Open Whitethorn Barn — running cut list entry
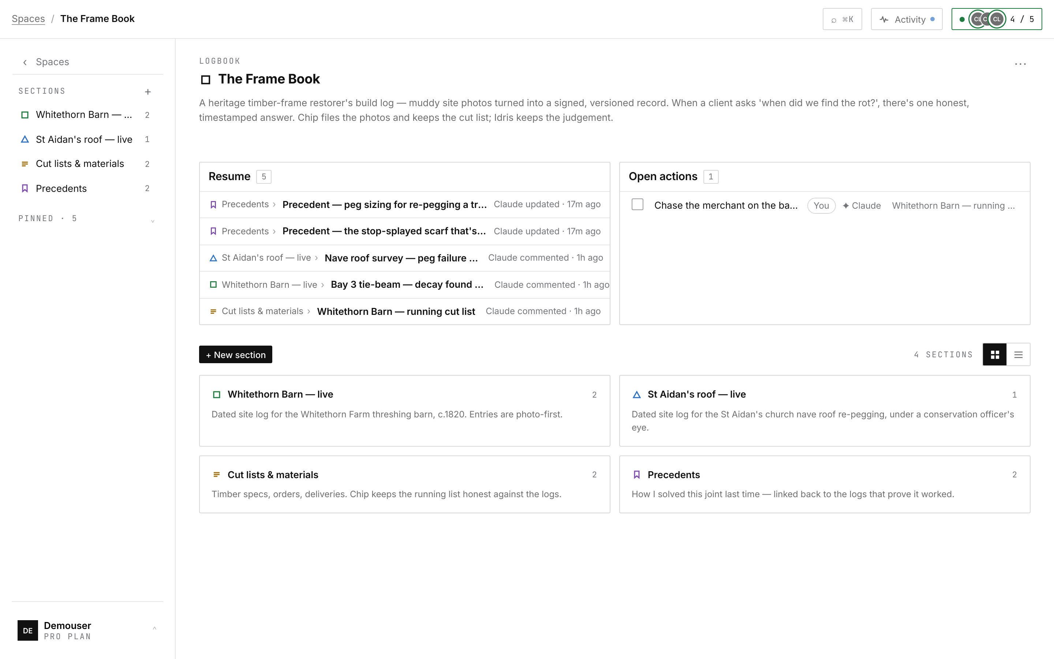1054x659 pixels. coord(405,311)
